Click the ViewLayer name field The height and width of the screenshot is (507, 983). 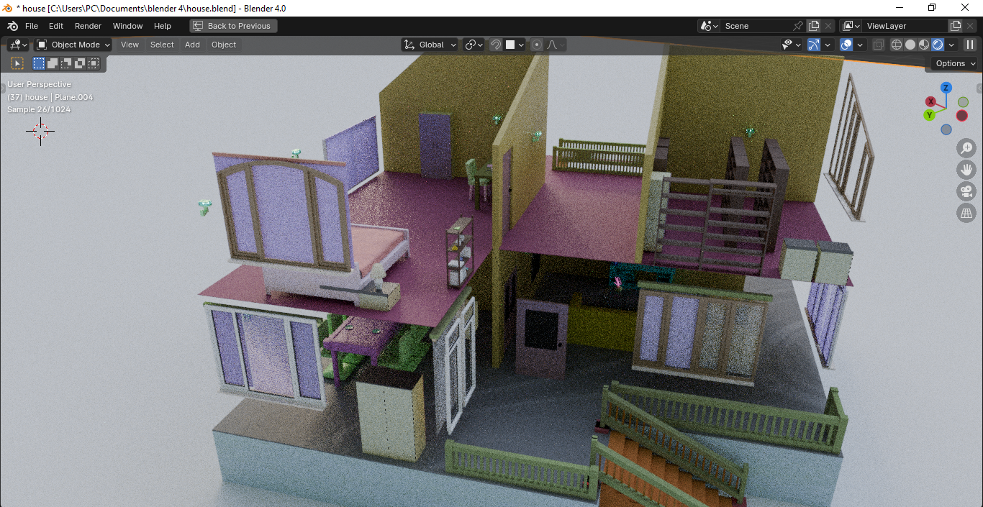[x=905, y=26]
